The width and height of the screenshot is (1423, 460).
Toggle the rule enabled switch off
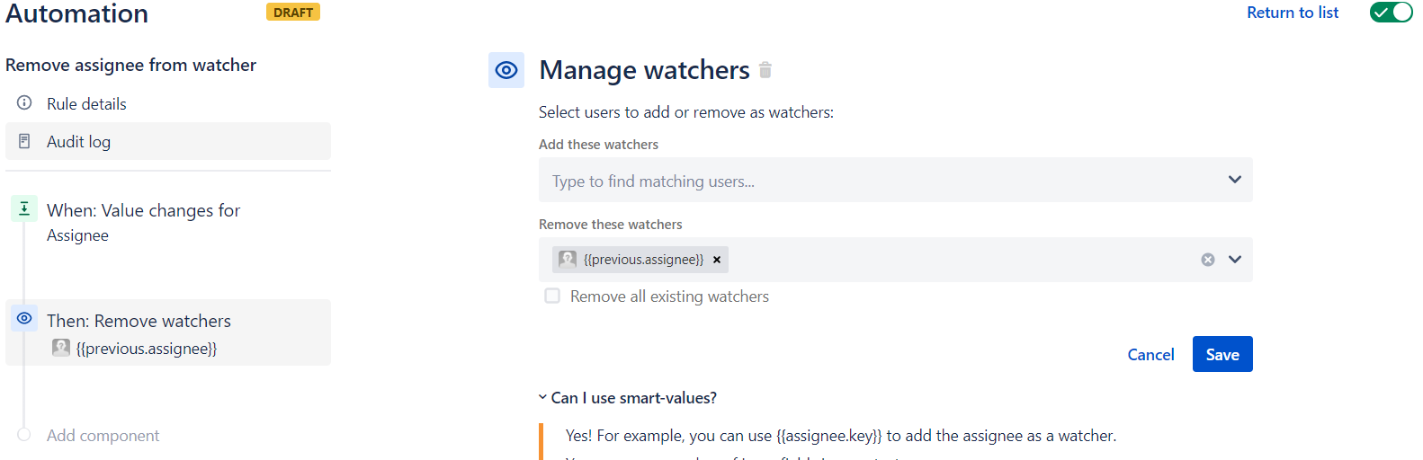(x=1391, y=13)
